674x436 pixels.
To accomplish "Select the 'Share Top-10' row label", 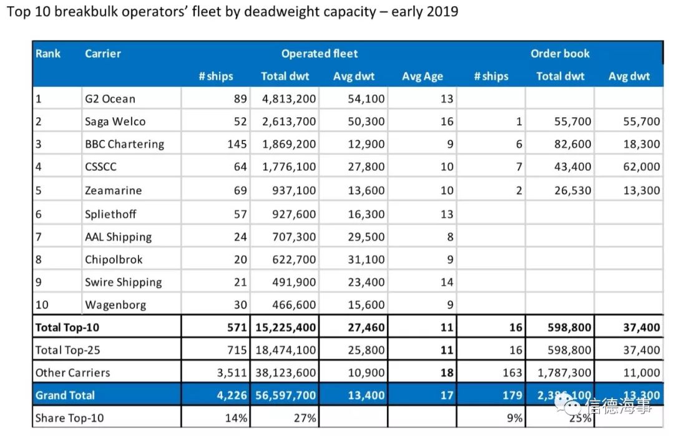I will 70,418.
